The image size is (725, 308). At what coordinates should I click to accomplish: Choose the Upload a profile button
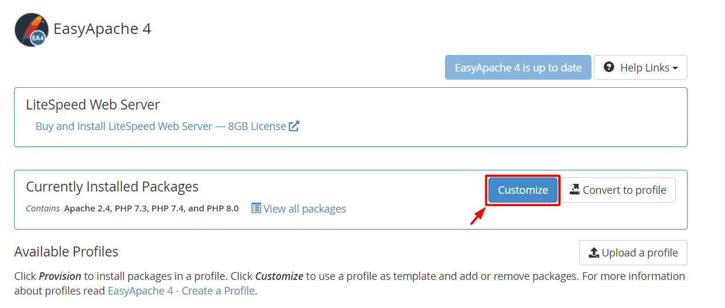(x=633, y=252)
